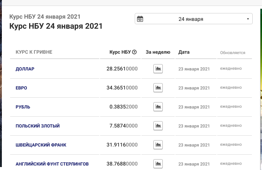Open the АНГЛИЙСКИЙ ФУНТ СТЕРЛИНГОВ link
Viewport: 262px width, 170px height.
(52, 164)
